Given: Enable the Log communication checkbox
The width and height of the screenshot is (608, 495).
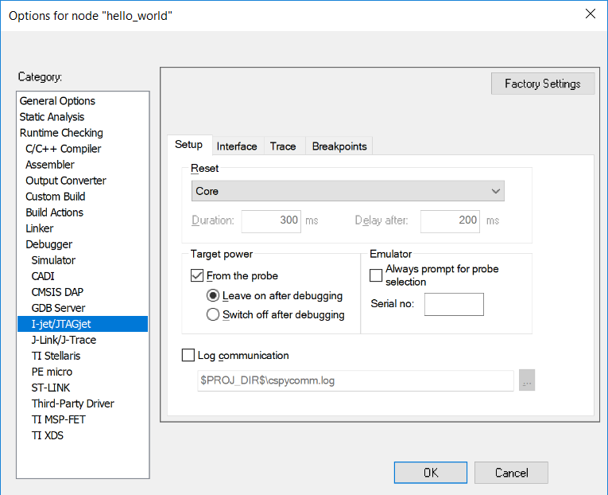Looking at the screenshot, I should tap(188, 356).
